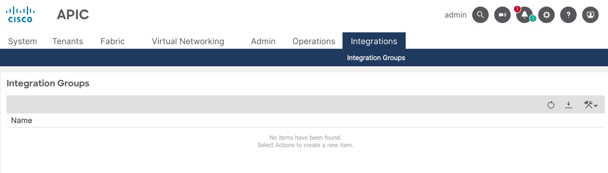Select the Virtual Networking tab
This screenshot has width=608, height=173.
coord(188,41)
